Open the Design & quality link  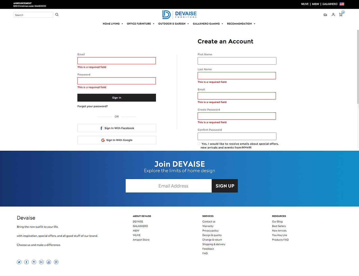tap(212, 235)
